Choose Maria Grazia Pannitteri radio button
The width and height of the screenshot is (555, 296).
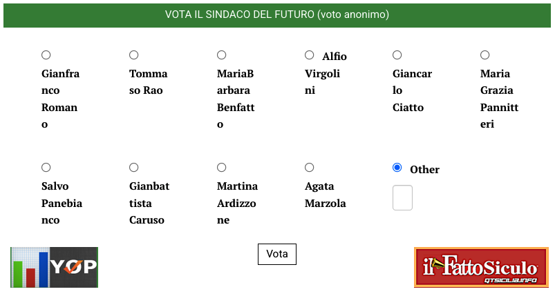(x=485, y=55)
